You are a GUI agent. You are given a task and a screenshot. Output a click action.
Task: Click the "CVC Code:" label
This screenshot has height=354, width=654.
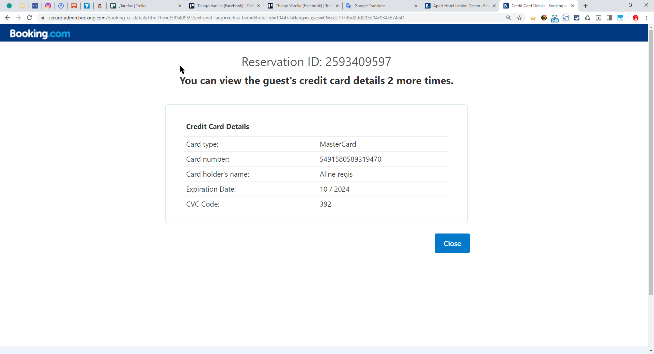click(x=203, y=204)
